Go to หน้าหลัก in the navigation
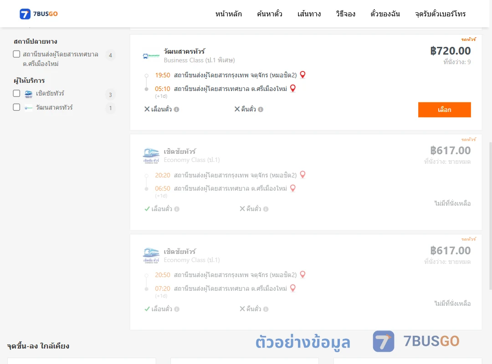The image size is (492, 364). (x=228, y=14)
